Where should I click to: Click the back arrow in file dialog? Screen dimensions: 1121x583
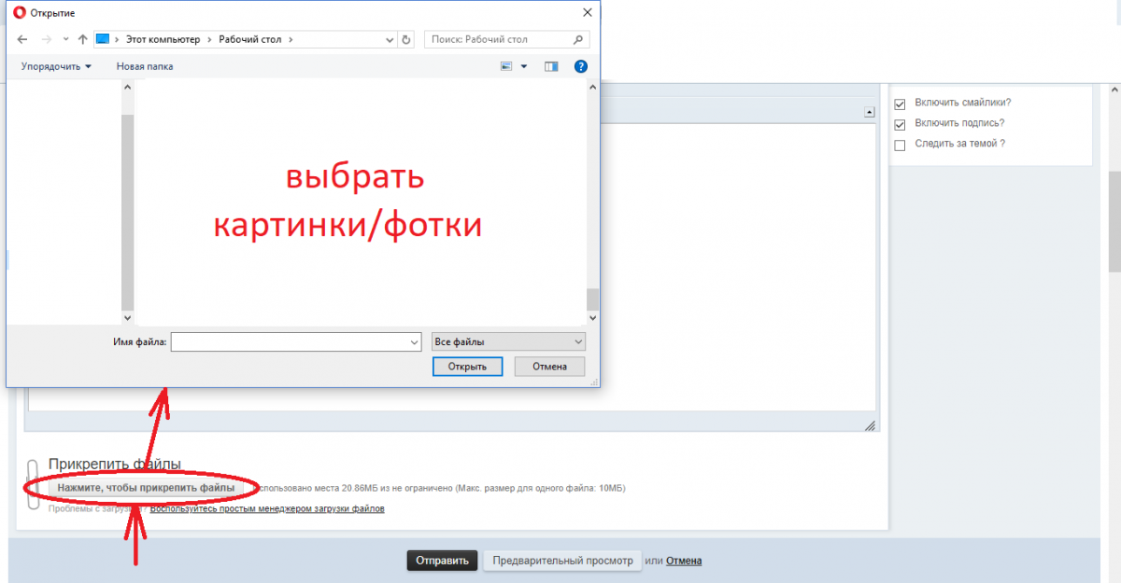(x=22, y=40)
